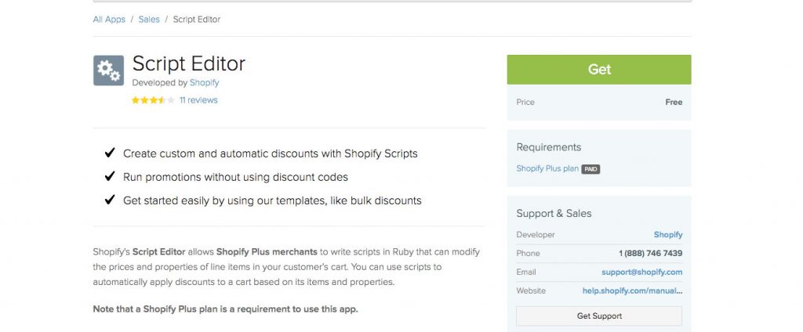The height and width of the screenshot is (332, 803).
Task: Click the Script Editor gears app icon
Action: point(108,70)
